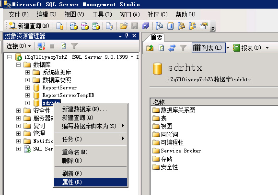Viewport: 278px width, 195px height.
Task: Click the Report (报表) button
Action: [247, 48]
